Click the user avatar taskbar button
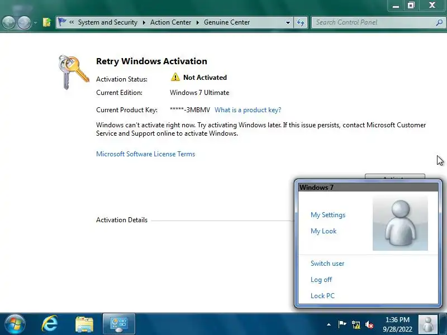 [x=427, y=324]
